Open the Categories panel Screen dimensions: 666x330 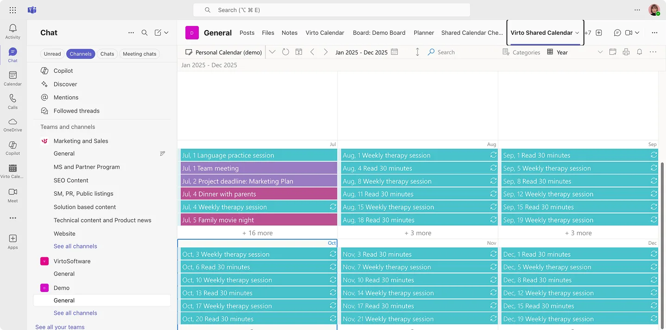tap(521, 52)
